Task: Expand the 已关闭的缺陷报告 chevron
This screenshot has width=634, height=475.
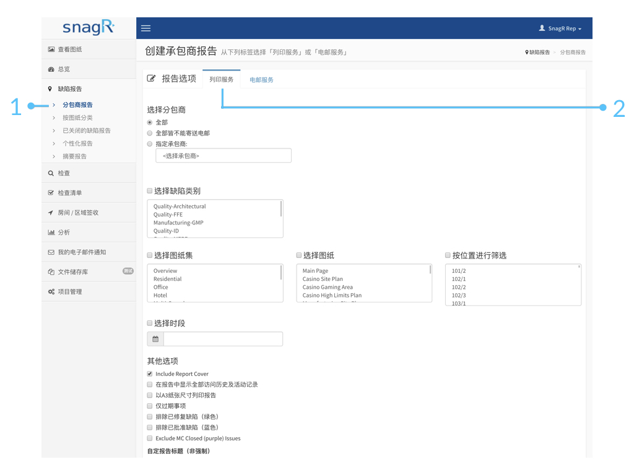Action: (54, 131)
